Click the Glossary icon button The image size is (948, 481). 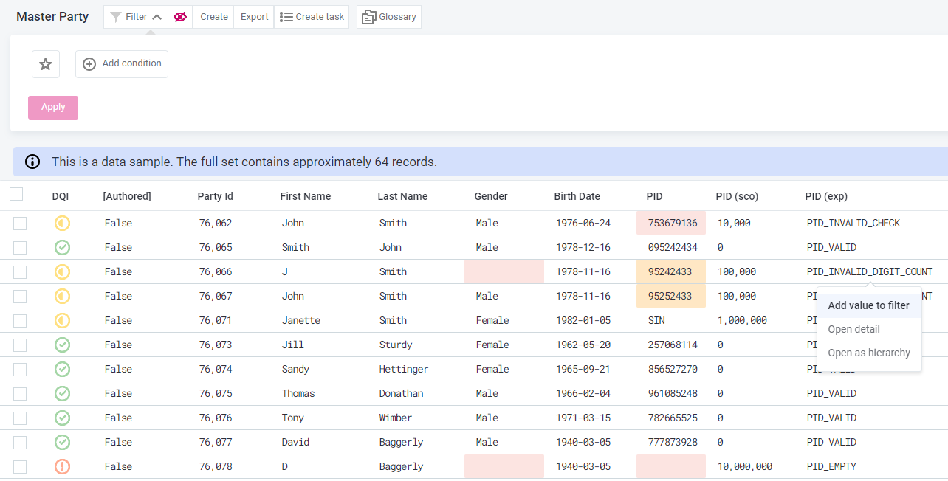point(368,17)
